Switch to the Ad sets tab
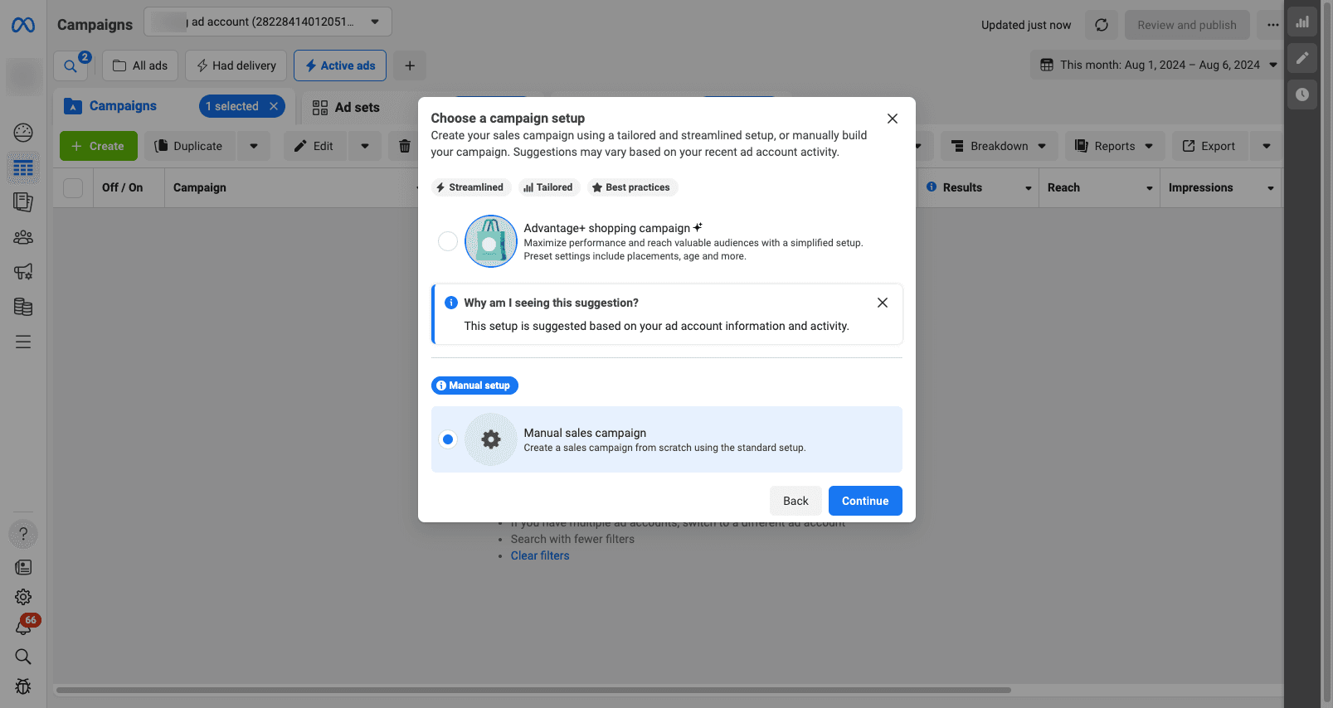Image resolution: width=1333 pixels, height=708 pixels. click(346, 107)
